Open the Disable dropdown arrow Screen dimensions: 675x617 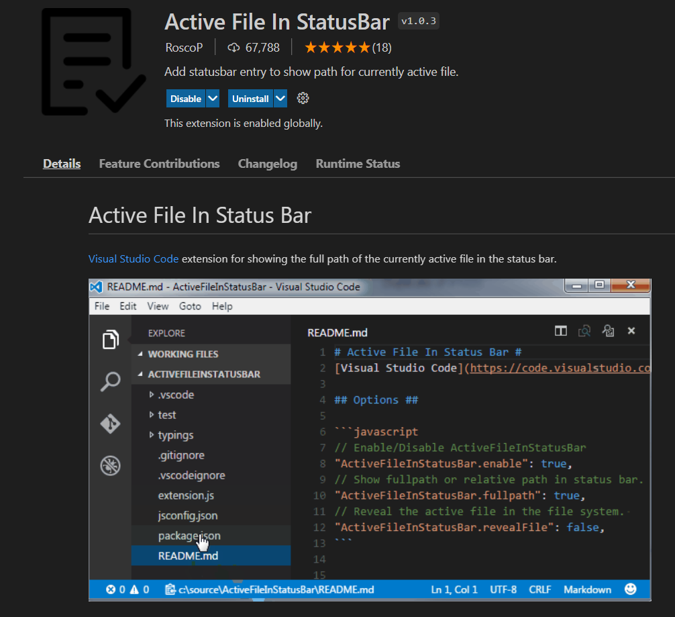(213, 99)
